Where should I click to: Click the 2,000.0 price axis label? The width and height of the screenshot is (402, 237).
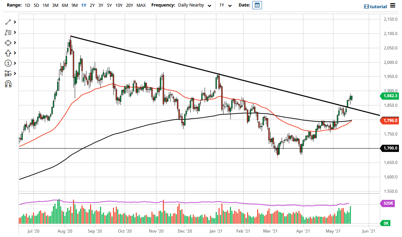tap(390, 62)
